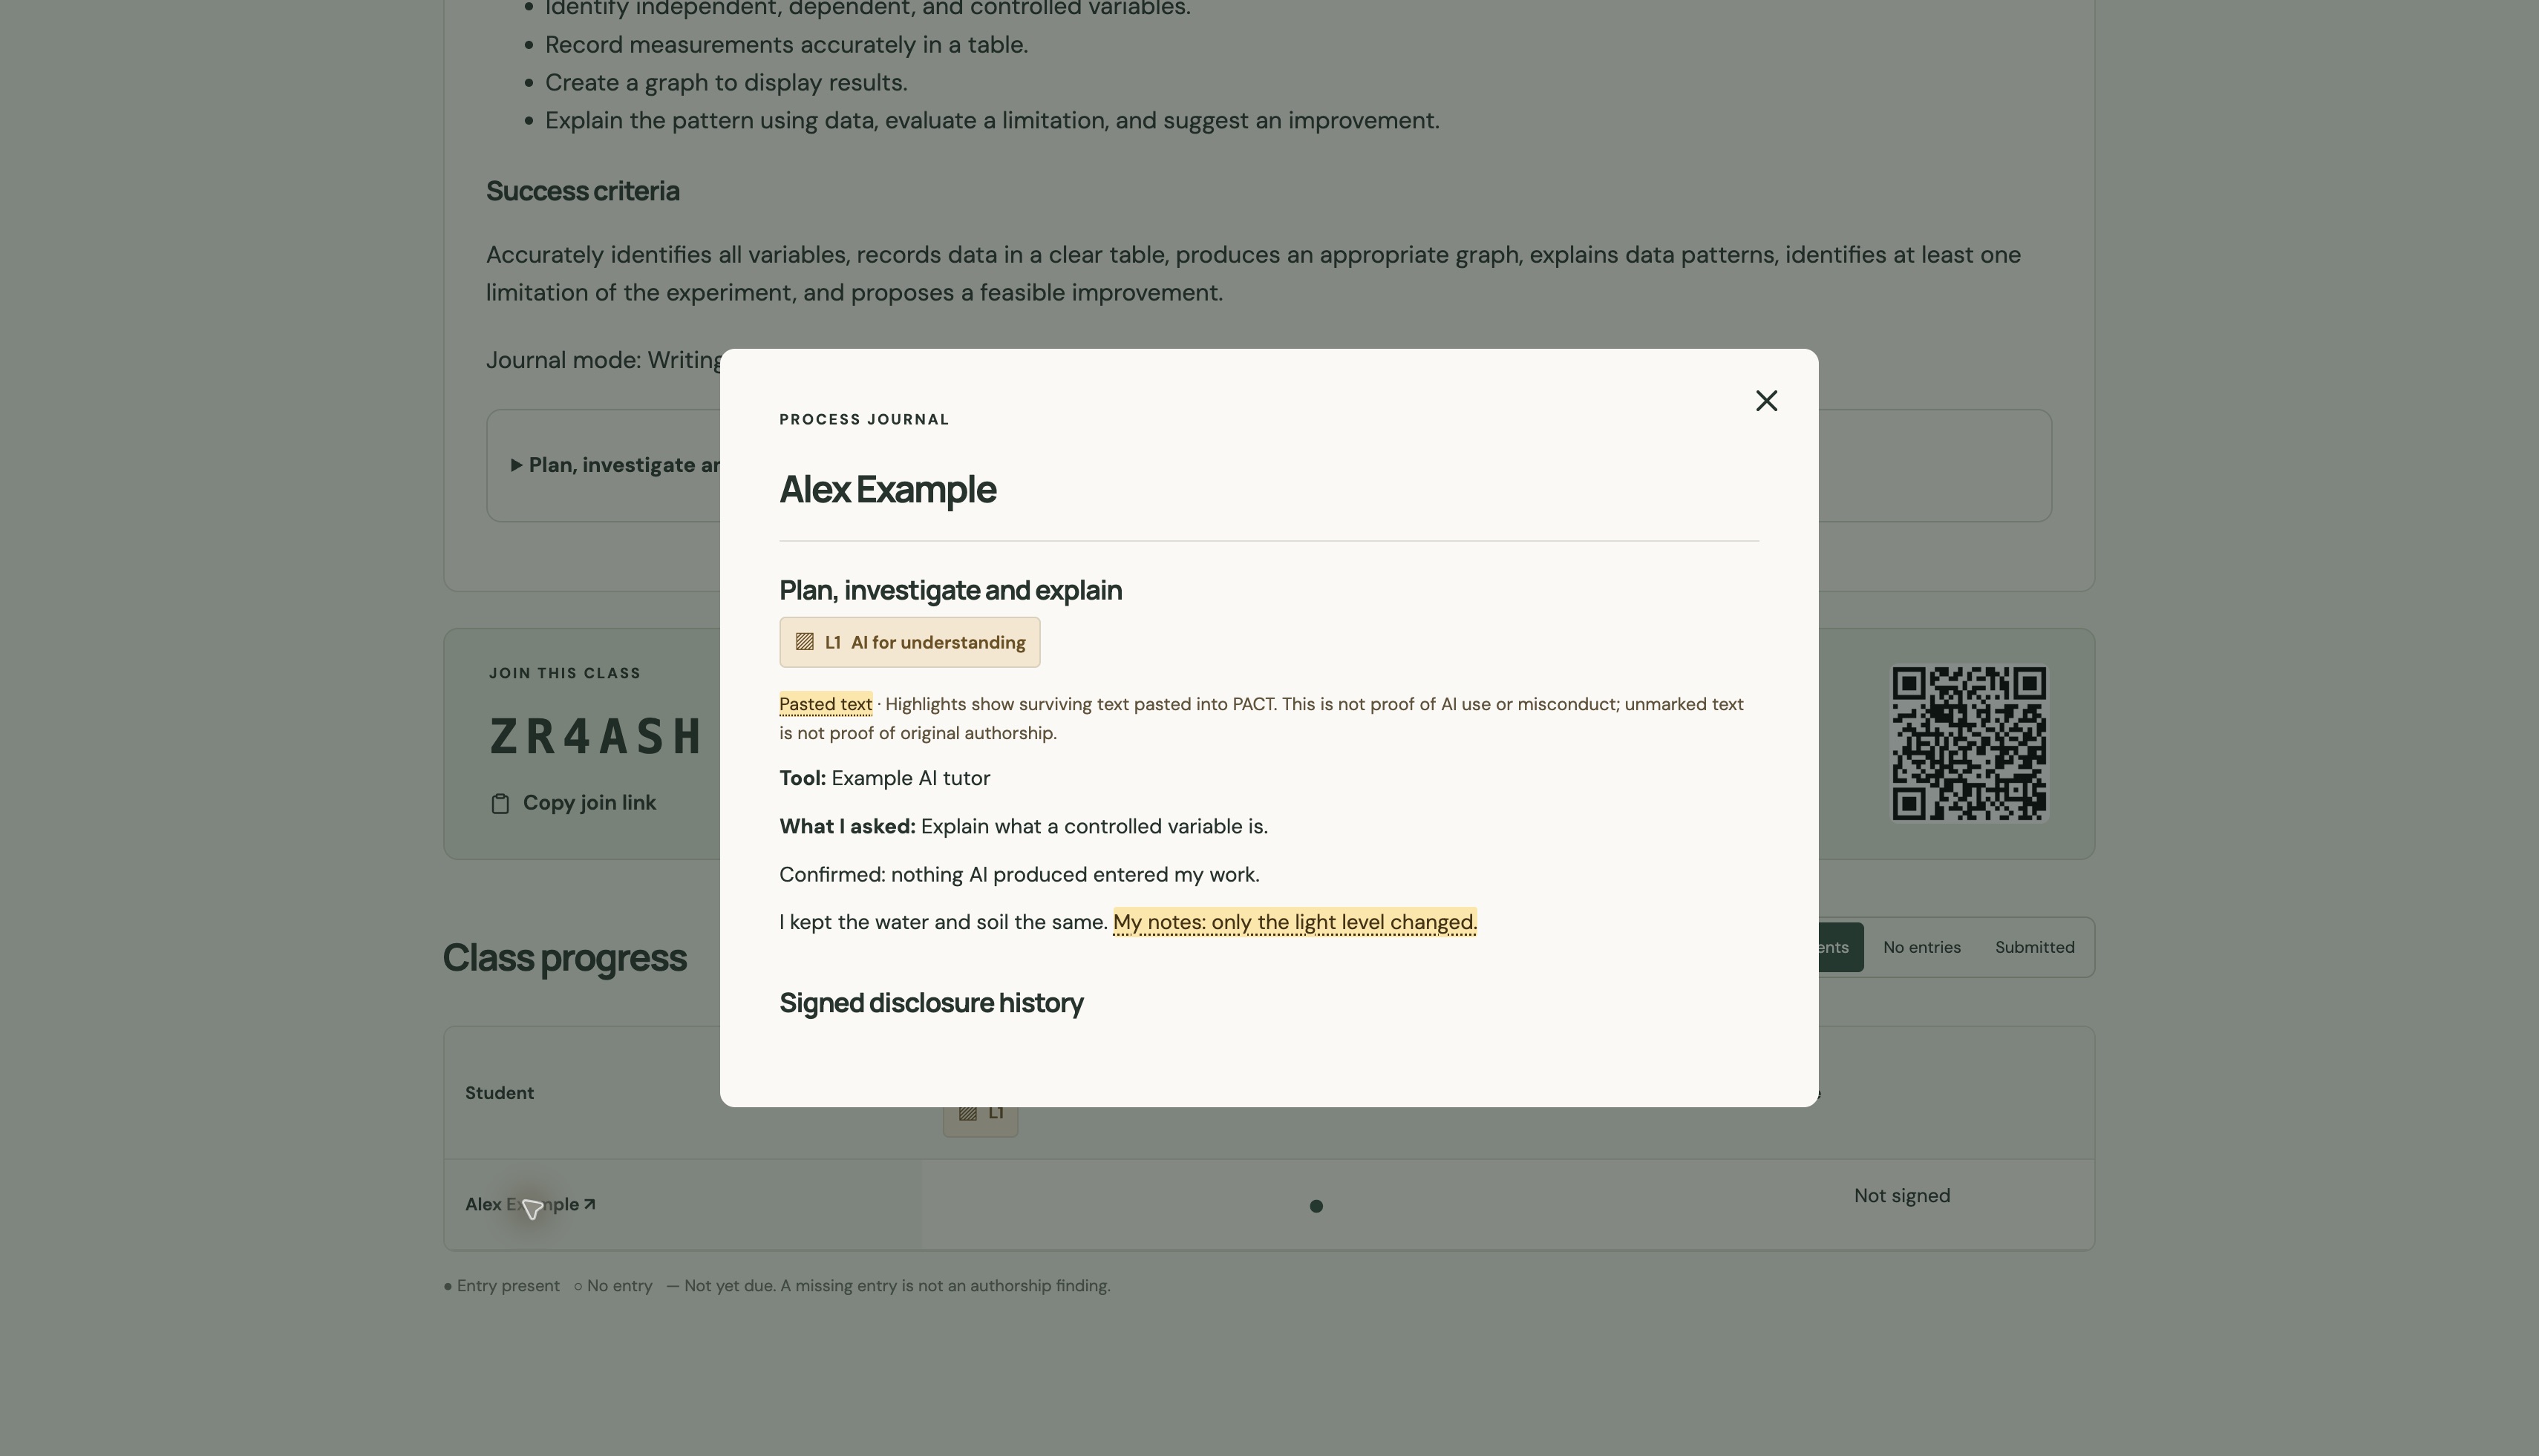Click external arrow icon next to Alex Example
This screenshot has height=1456, width=2539.
click(589, 1204)
